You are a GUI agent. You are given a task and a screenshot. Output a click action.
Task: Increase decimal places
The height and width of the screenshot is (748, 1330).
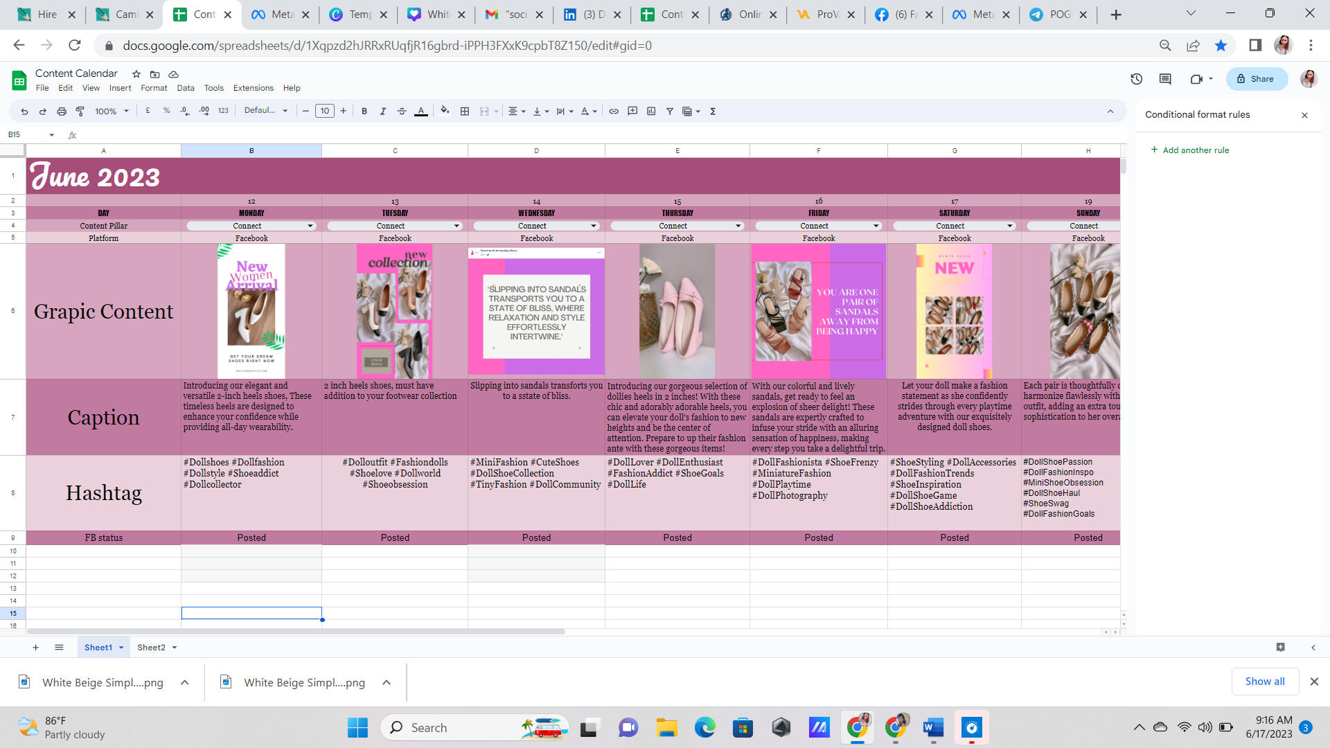click(204, 111)
